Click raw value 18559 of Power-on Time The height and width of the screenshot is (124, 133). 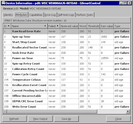point(105,58)
